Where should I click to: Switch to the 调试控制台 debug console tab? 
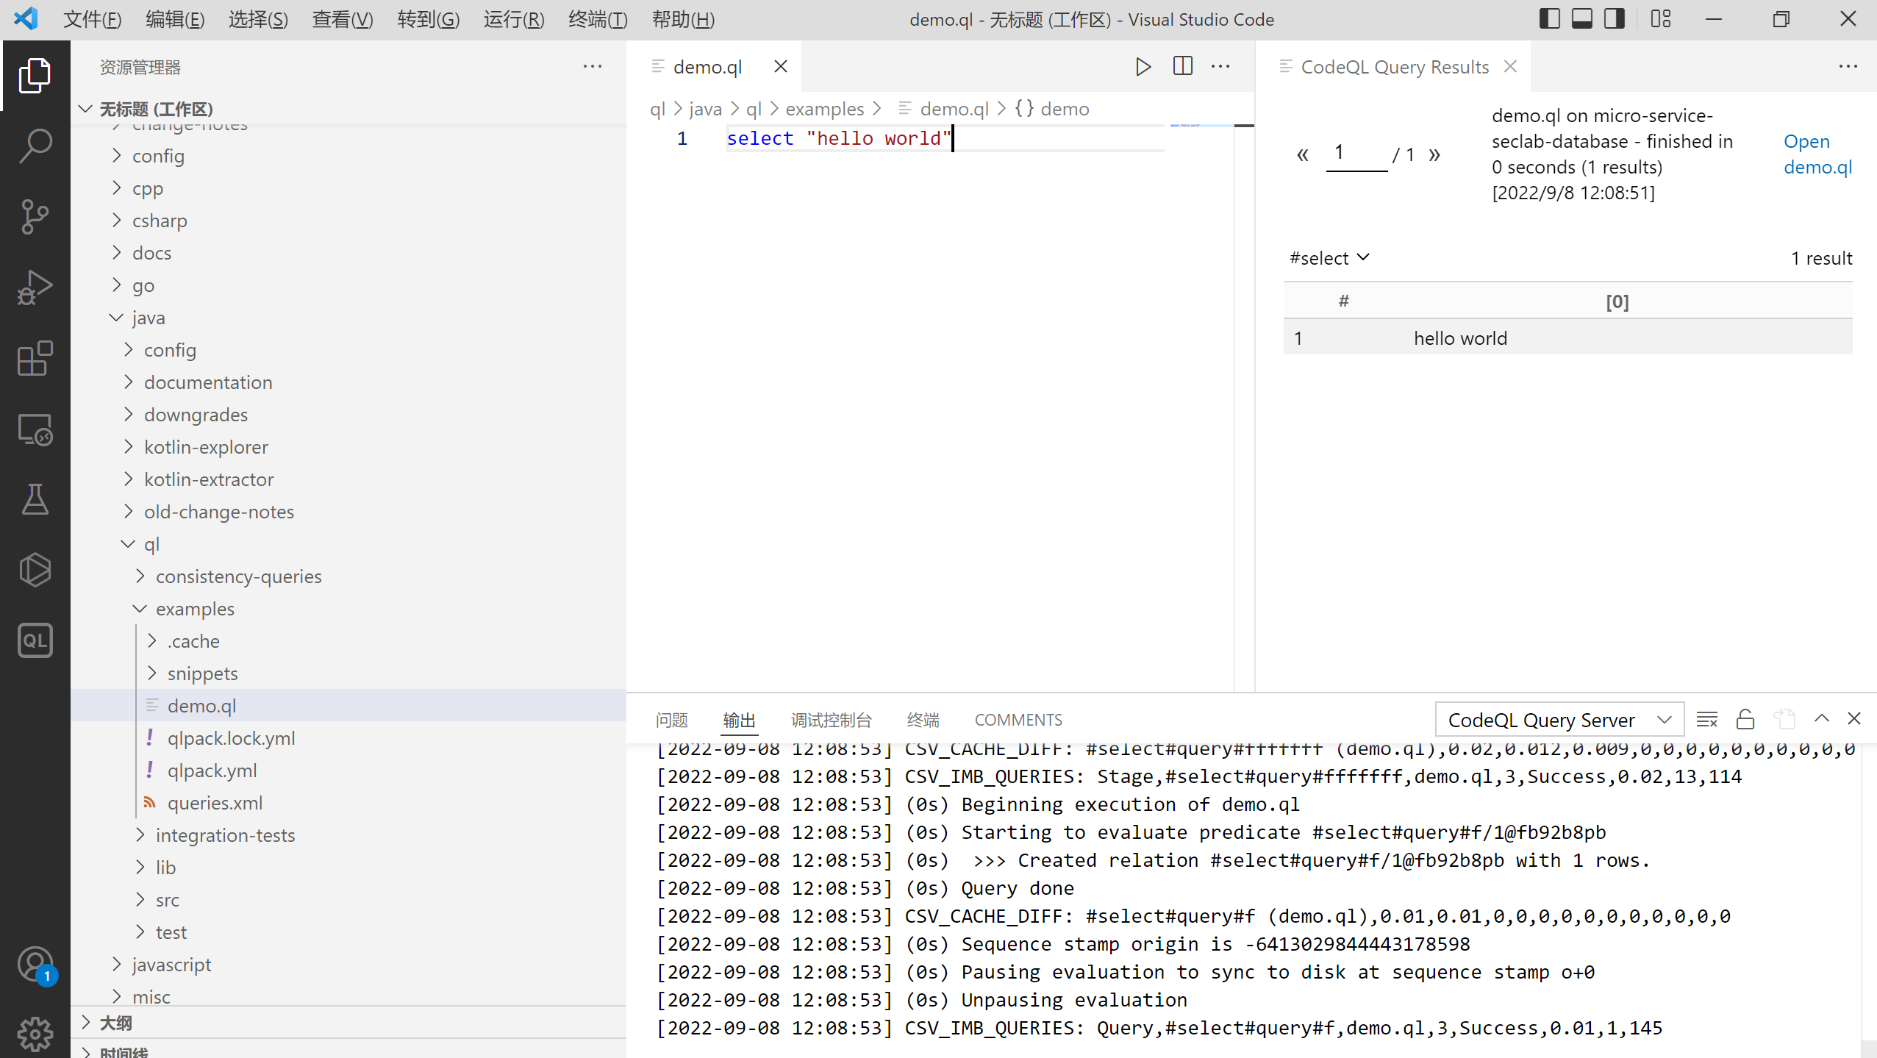(831, 720)
